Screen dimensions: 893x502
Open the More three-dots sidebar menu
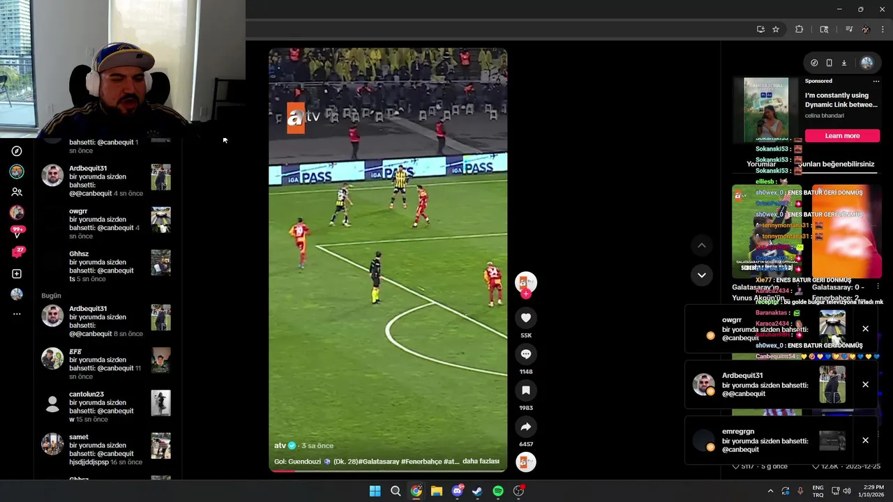click(17, 314)
